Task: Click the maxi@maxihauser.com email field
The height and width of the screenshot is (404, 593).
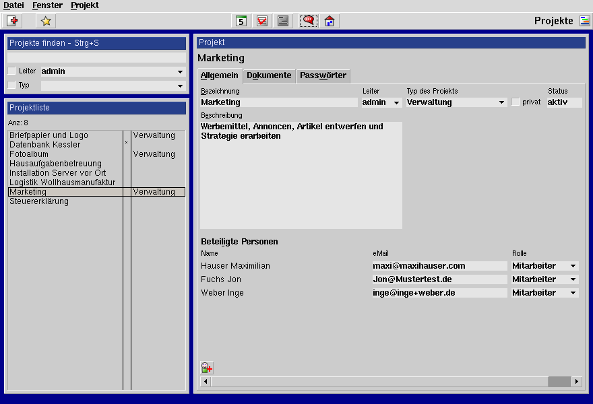Action: (439, 266)
